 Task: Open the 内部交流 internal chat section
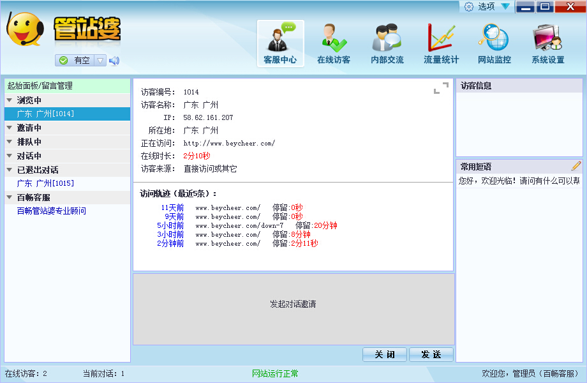pyautogui.click(x=387, y=44)
